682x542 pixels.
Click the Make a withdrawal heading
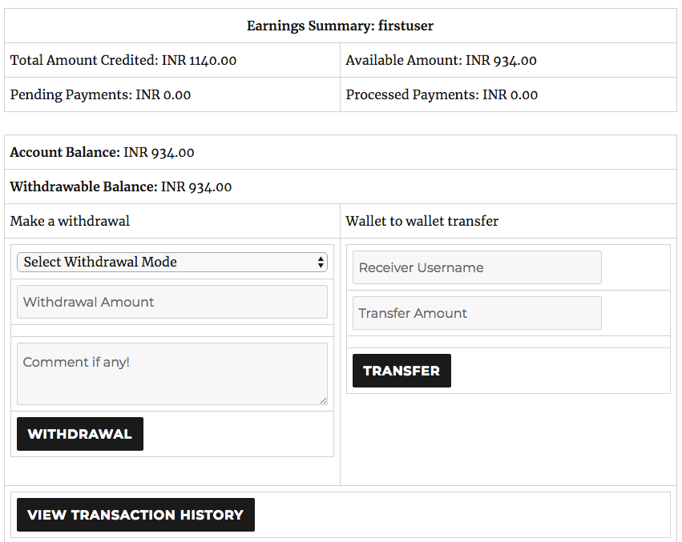tap(70, 221)
